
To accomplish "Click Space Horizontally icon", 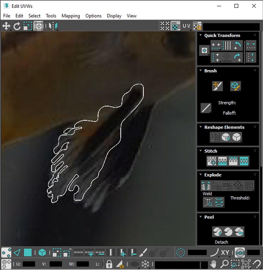I will pos(251,45).
